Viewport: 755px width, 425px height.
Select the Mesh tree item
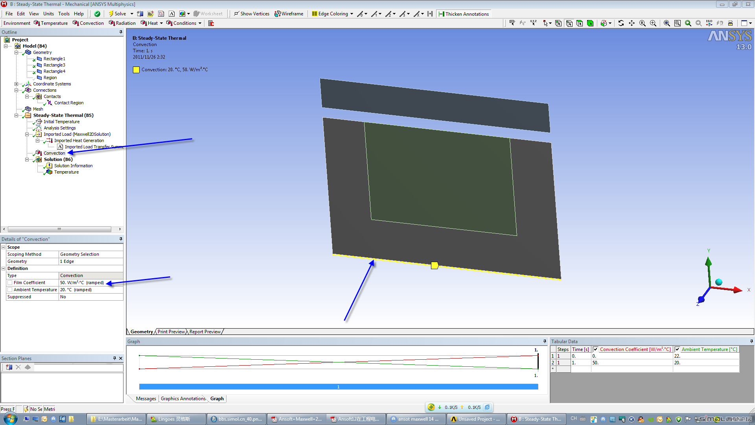(x=38, y=109)
